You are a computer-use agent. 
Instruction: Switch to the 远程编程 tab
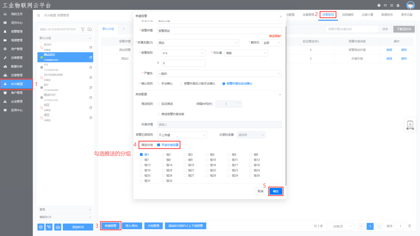pyautogui.click(x=348, y=15)
